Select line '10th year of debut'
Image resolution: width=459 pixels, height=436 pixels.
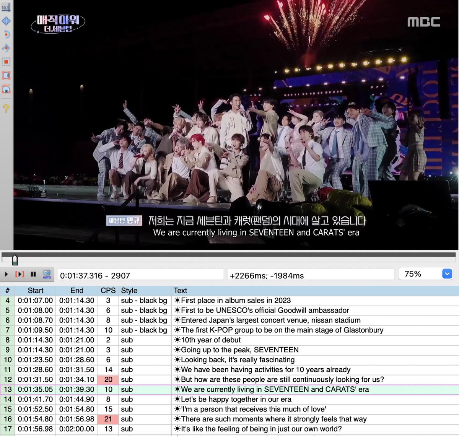229,340
